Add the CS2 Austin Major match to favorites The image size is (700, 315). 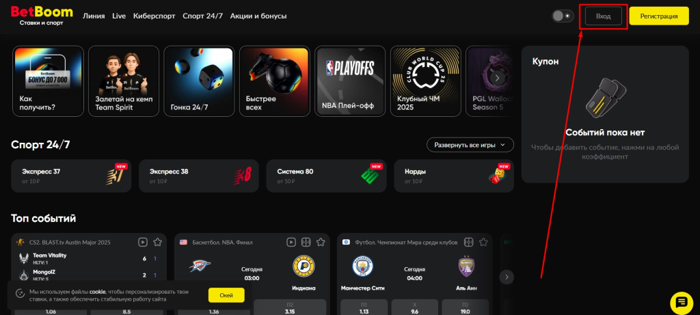coord(157,243)
